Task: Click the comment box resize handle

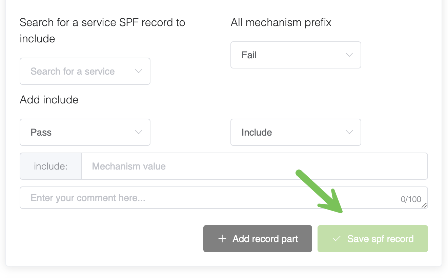Action: 424,205
